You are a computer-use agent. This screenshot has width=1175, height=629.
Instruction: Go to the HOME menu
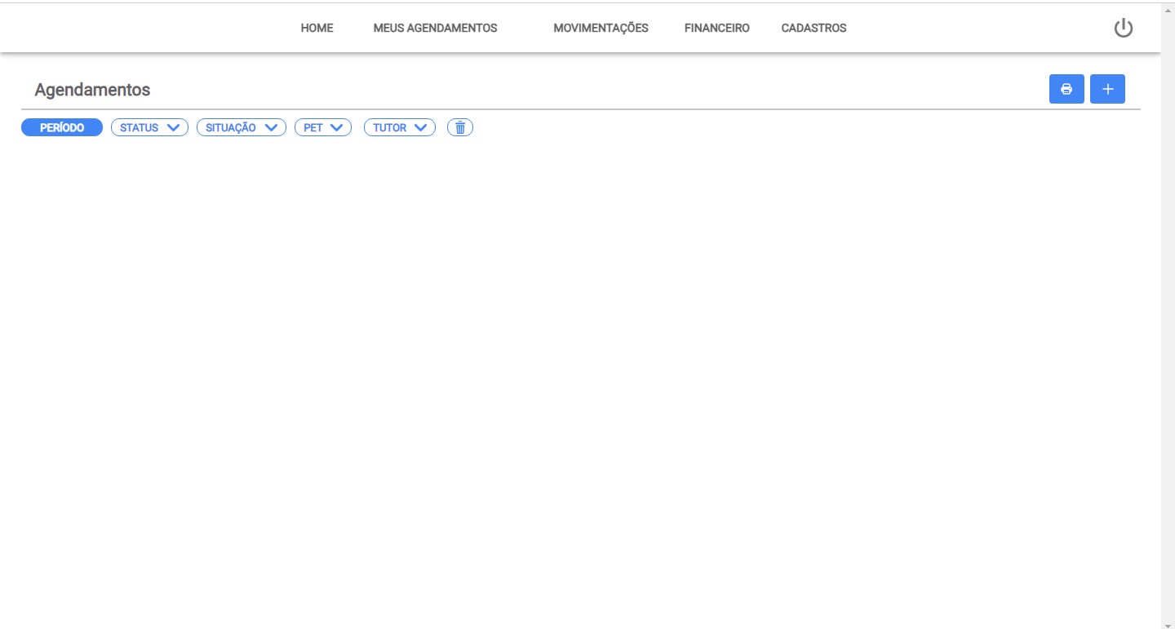click(x=317, y=28)
